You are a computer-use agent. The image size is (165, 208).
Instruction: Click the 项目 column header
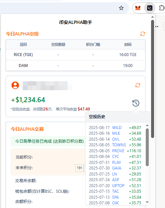point(23,44)
